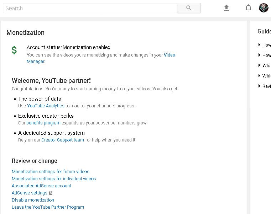Click the Guide panel heading
Image resolution: width=271 pixels, height=214 pixels.
[264, 31]
